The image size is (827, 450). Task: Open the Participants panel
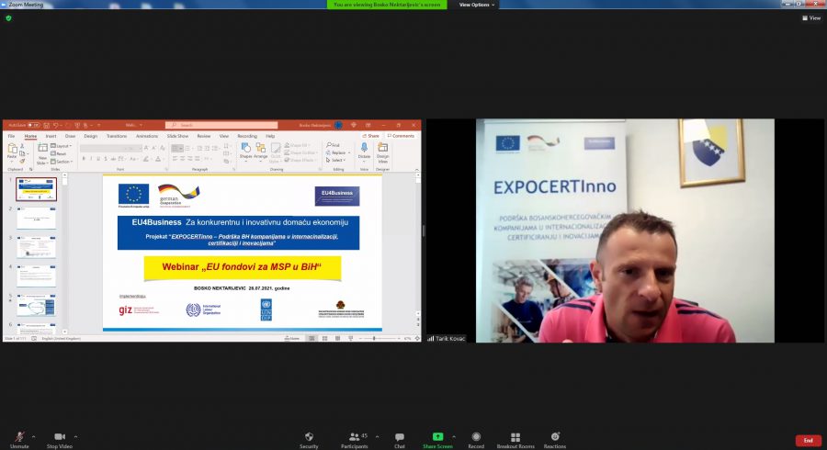355,440
